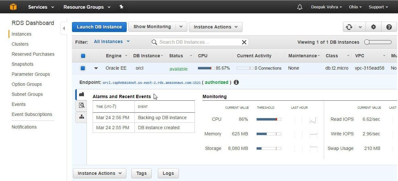Open the Support menu

(378, 7)
